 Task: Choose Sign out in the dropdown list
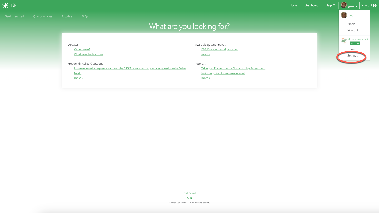(x=352, y=30)
